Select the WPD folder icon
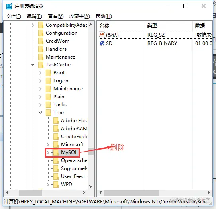216x209 pixels. (x=56, y=184)
